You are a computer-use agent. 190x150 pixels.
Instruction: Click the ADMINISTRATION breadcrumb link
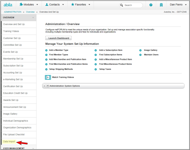click(12, 12)
